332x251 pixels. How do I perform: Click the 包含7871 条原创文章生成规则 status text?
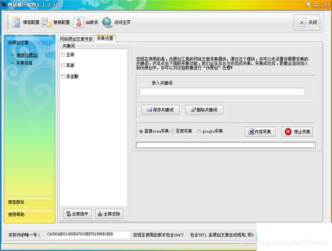[218, 235]
